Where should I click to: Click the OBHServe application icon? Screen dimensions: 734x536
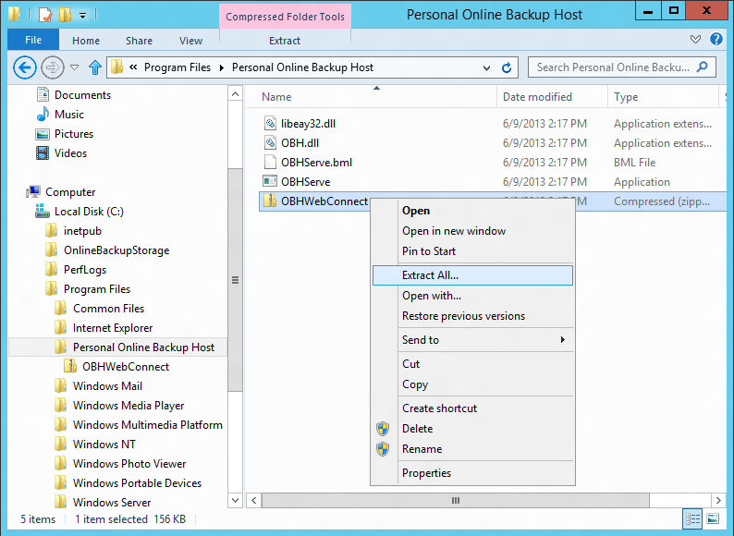270,182
